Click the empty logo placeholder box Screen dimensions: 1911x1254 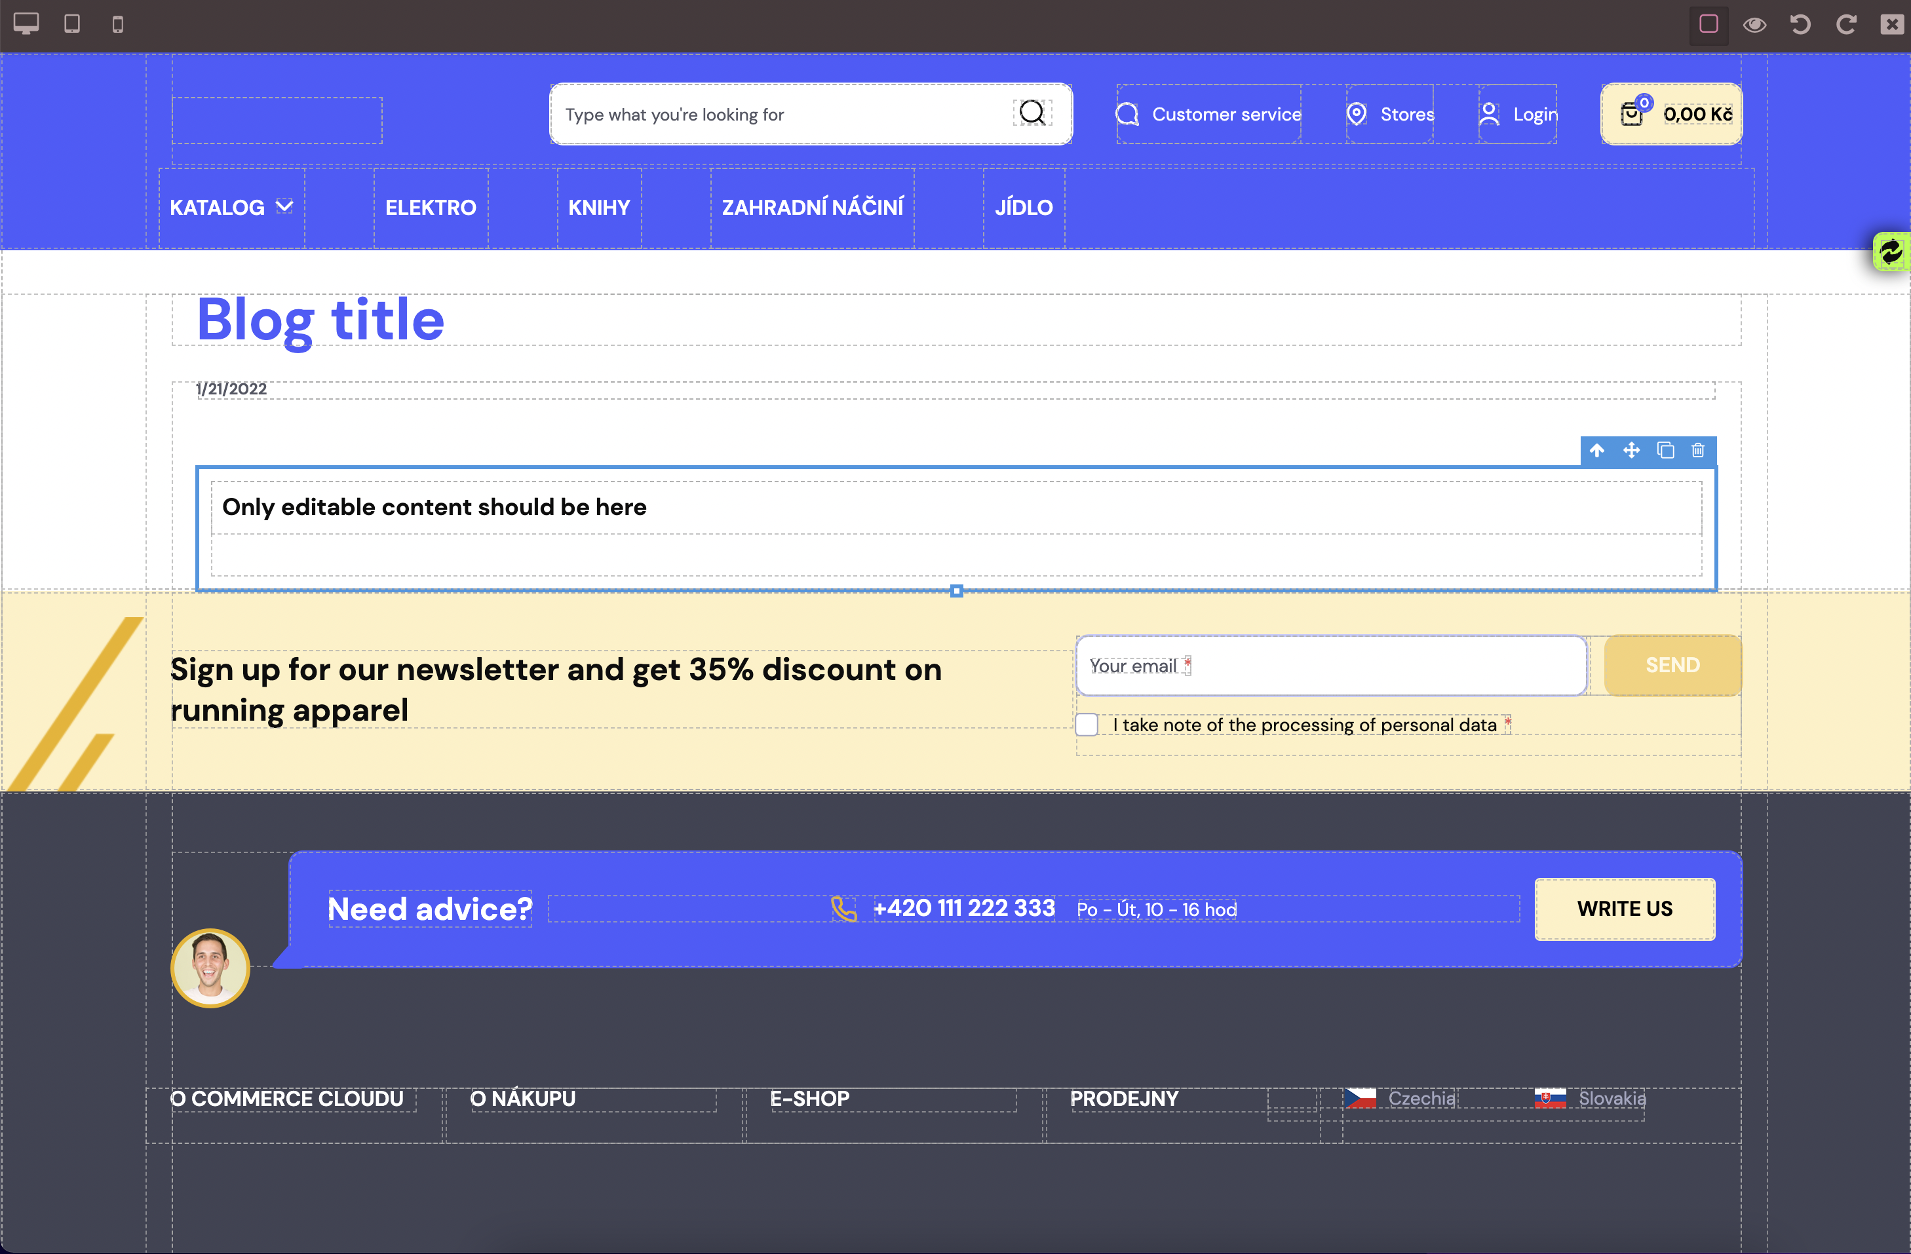click(277, 121)
